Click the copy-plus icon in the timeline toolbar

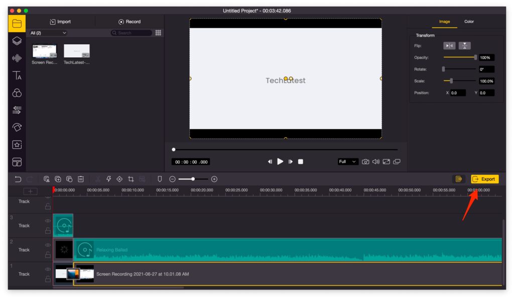click(x=58, y=179)
